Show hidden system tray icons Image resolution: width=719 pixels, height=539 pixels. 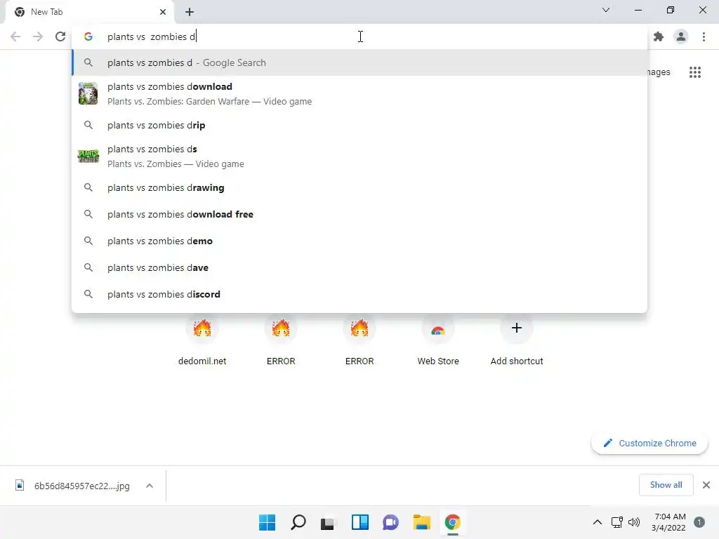pos(597,522)
